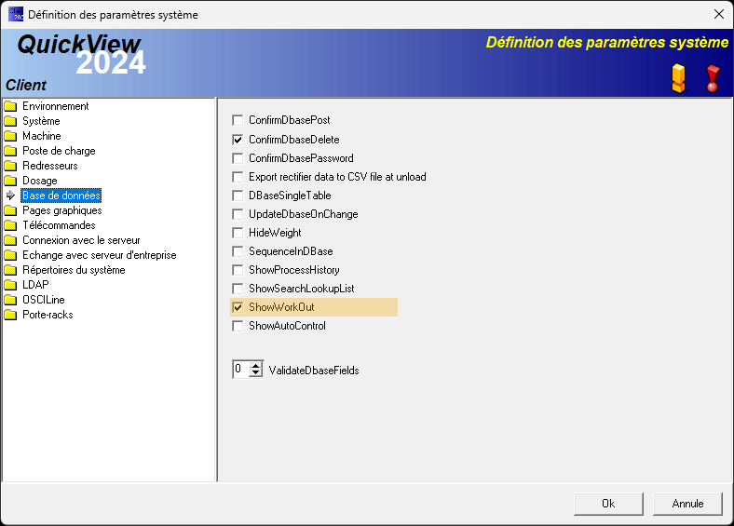Viewport: 734px width, 526px height.
Task: Open the Système tree item
Action: tap(41, 121)
